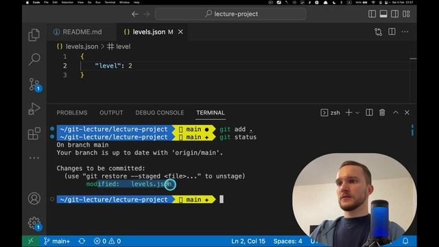Viewport: 439px width, 247px height.
Task: Open the Accounts menu icon
Action: [x=34, y=198]
